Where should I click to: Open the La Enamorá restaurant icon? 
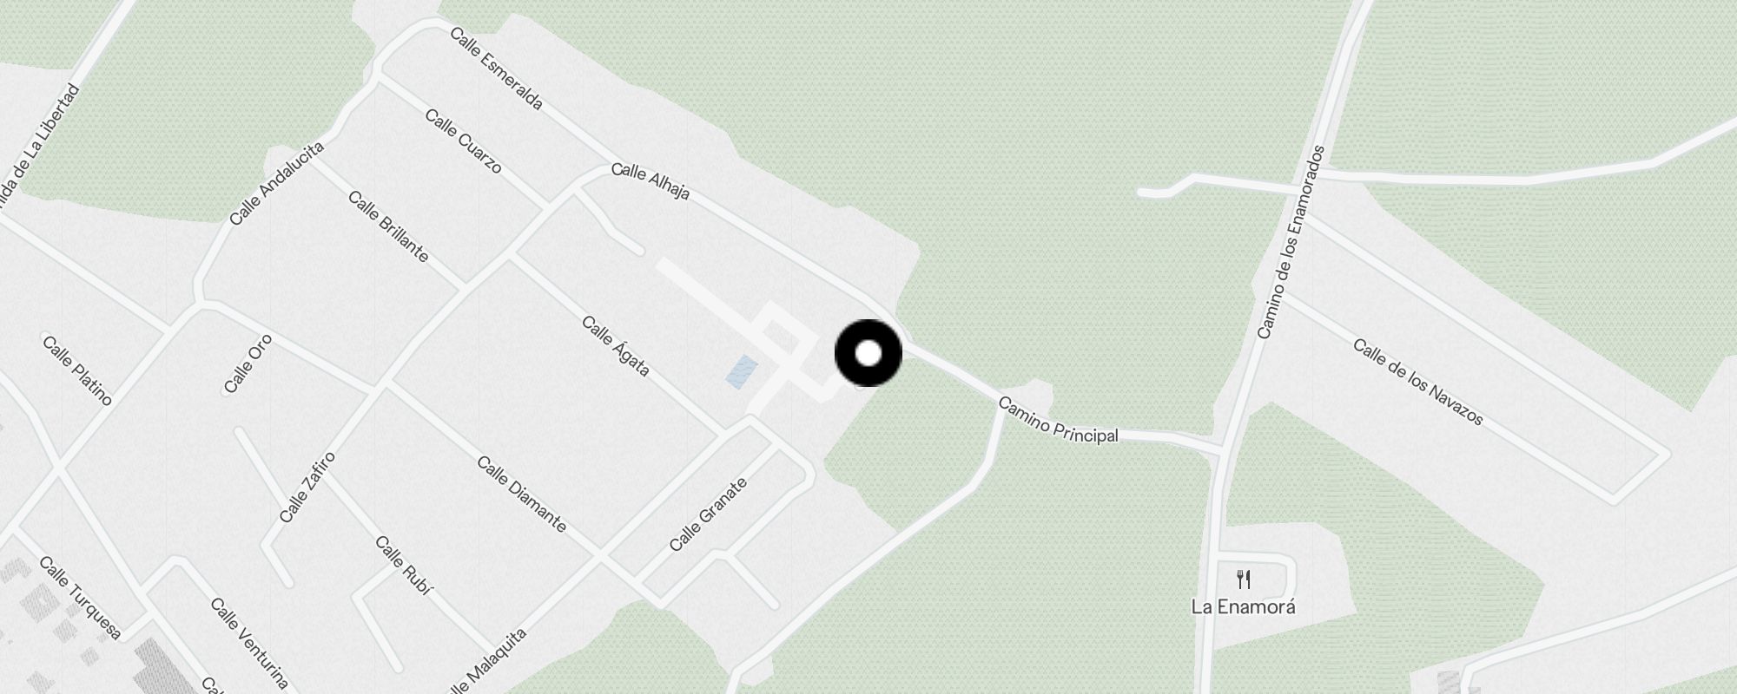click(1244, 579)
